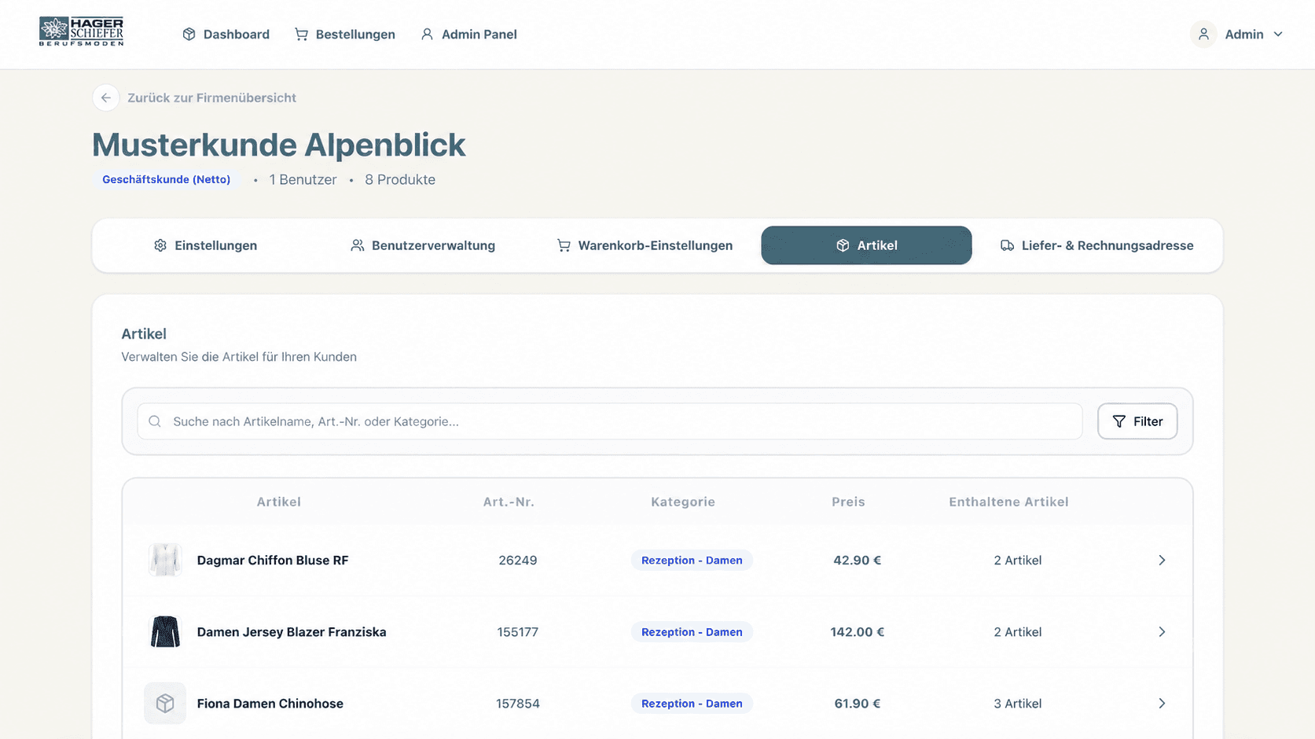This screenshot has width=1315, height=739.
Task: Click the Admin avatar icon
Action: pos(1203,35)
